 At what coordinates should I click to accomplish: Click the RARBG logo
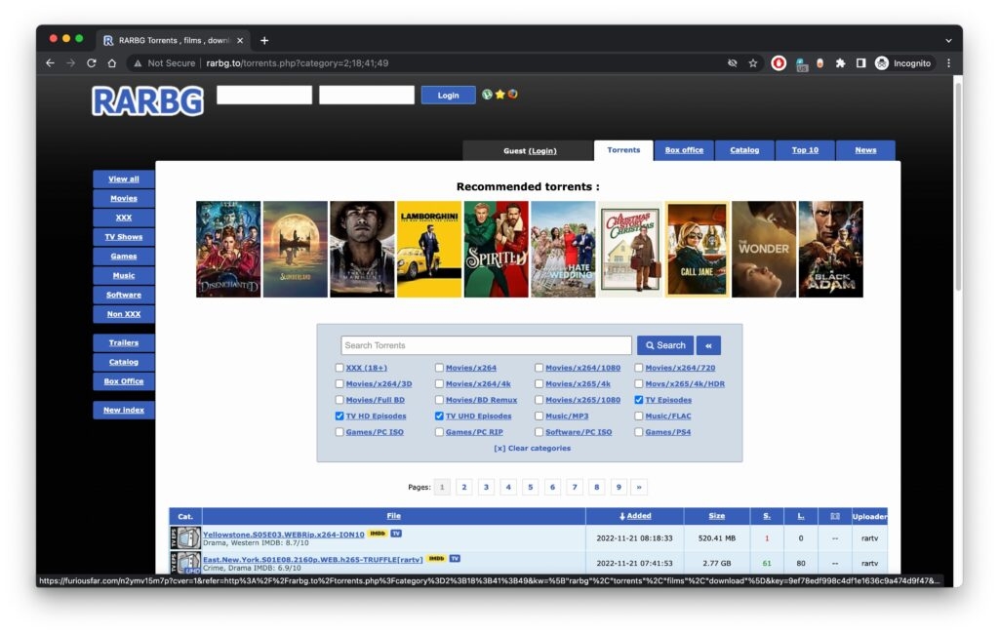coord(148,100)
